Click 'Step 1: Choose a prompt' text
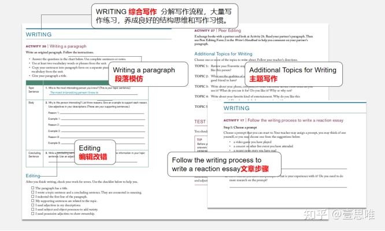The image size is (385, 231). point(240,127)
